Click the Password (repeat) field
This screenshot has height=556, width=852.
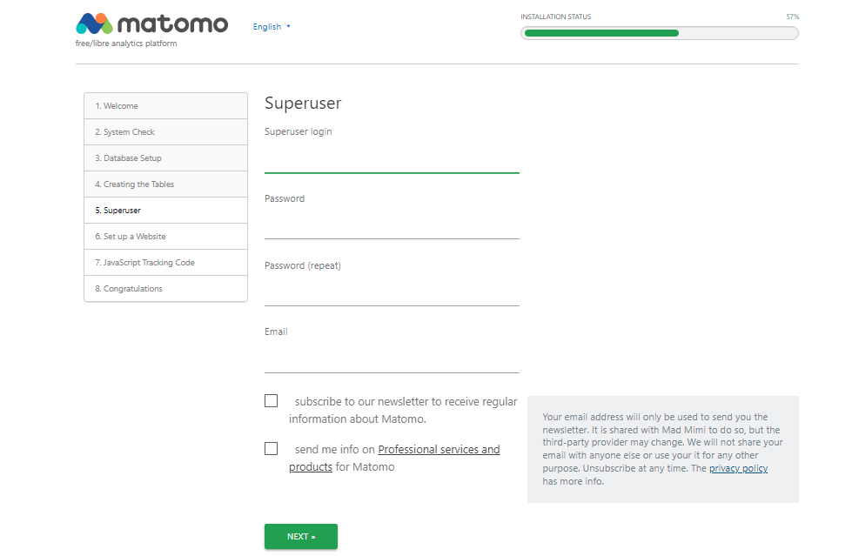pos(392,293)
